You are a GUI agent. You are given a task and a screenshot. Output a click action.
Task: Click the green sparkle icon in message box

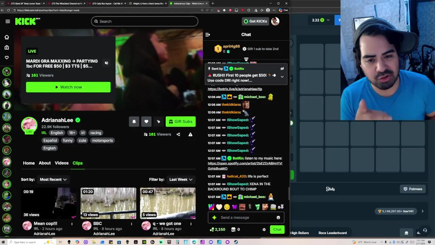click(214, 217)
